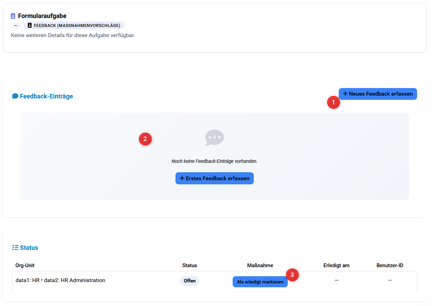Click the large gray chat bubble placeholder icon
This screenshot has height=306, width=432.
tap(214, 138)
